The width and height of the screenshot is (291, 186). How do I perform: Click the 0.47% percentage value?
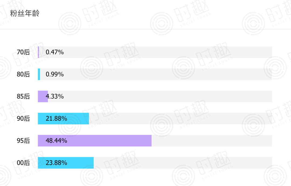(55, 52)
